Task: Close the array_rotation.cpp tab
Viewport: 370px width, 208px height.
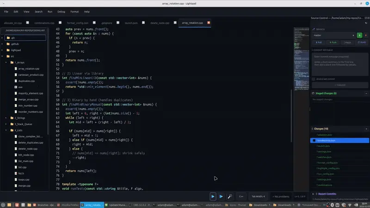Action: coord(209,23)
